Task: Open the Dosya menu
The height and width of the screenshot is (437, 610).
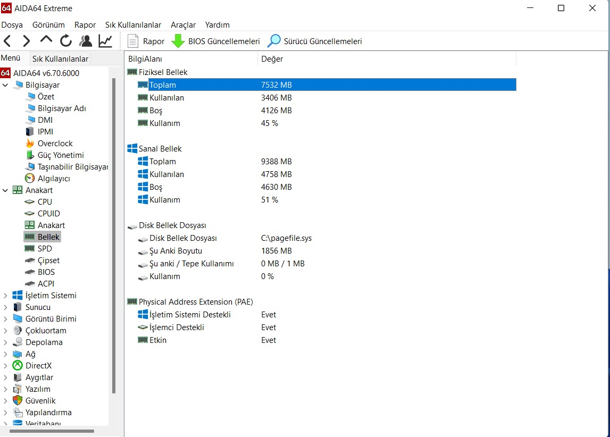Action: tap(12, 25)
